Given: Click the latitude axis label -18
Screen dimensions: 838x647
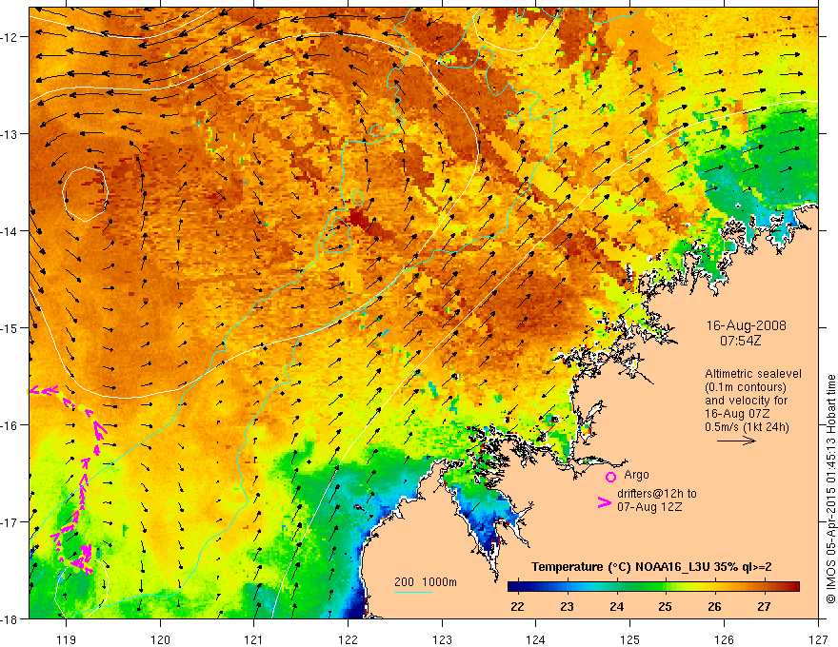Looking at the screenshot, I should [x=10, y=618].
